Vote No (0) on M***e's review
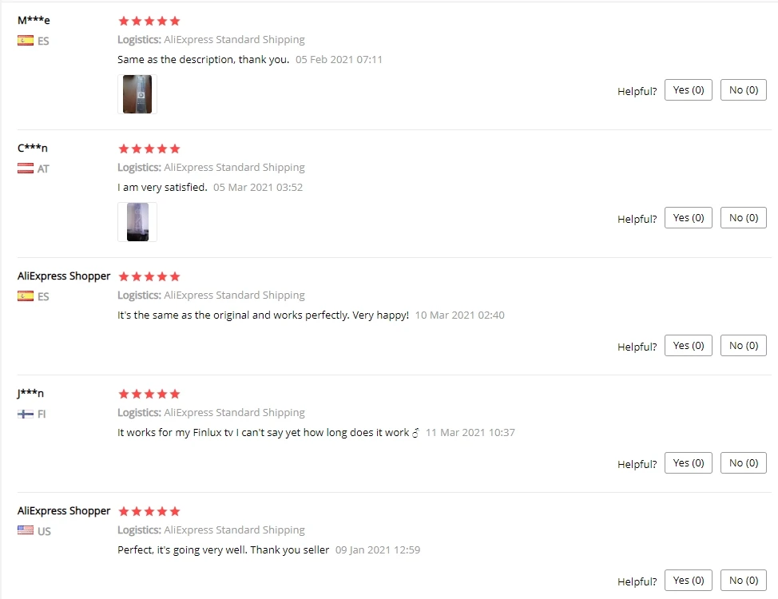Viewport: 778px width, 599px height. click(744, 89)
